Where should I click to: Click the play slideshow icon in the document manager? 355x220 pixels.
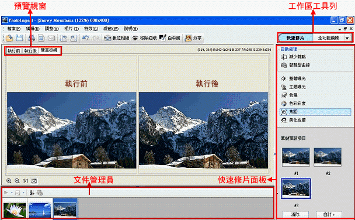[x=6, y=192]
